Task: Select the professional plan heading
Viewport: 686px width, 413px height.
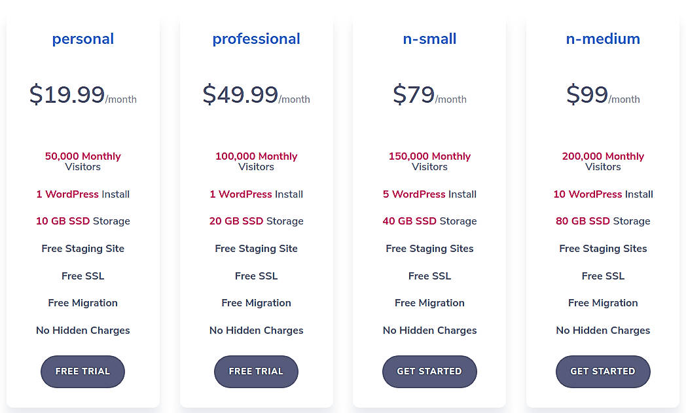Action: click(256, 39)
